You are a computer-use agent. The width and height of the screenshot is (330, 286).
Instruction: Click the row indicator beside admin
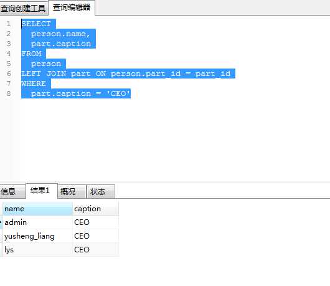click(1, 222)
